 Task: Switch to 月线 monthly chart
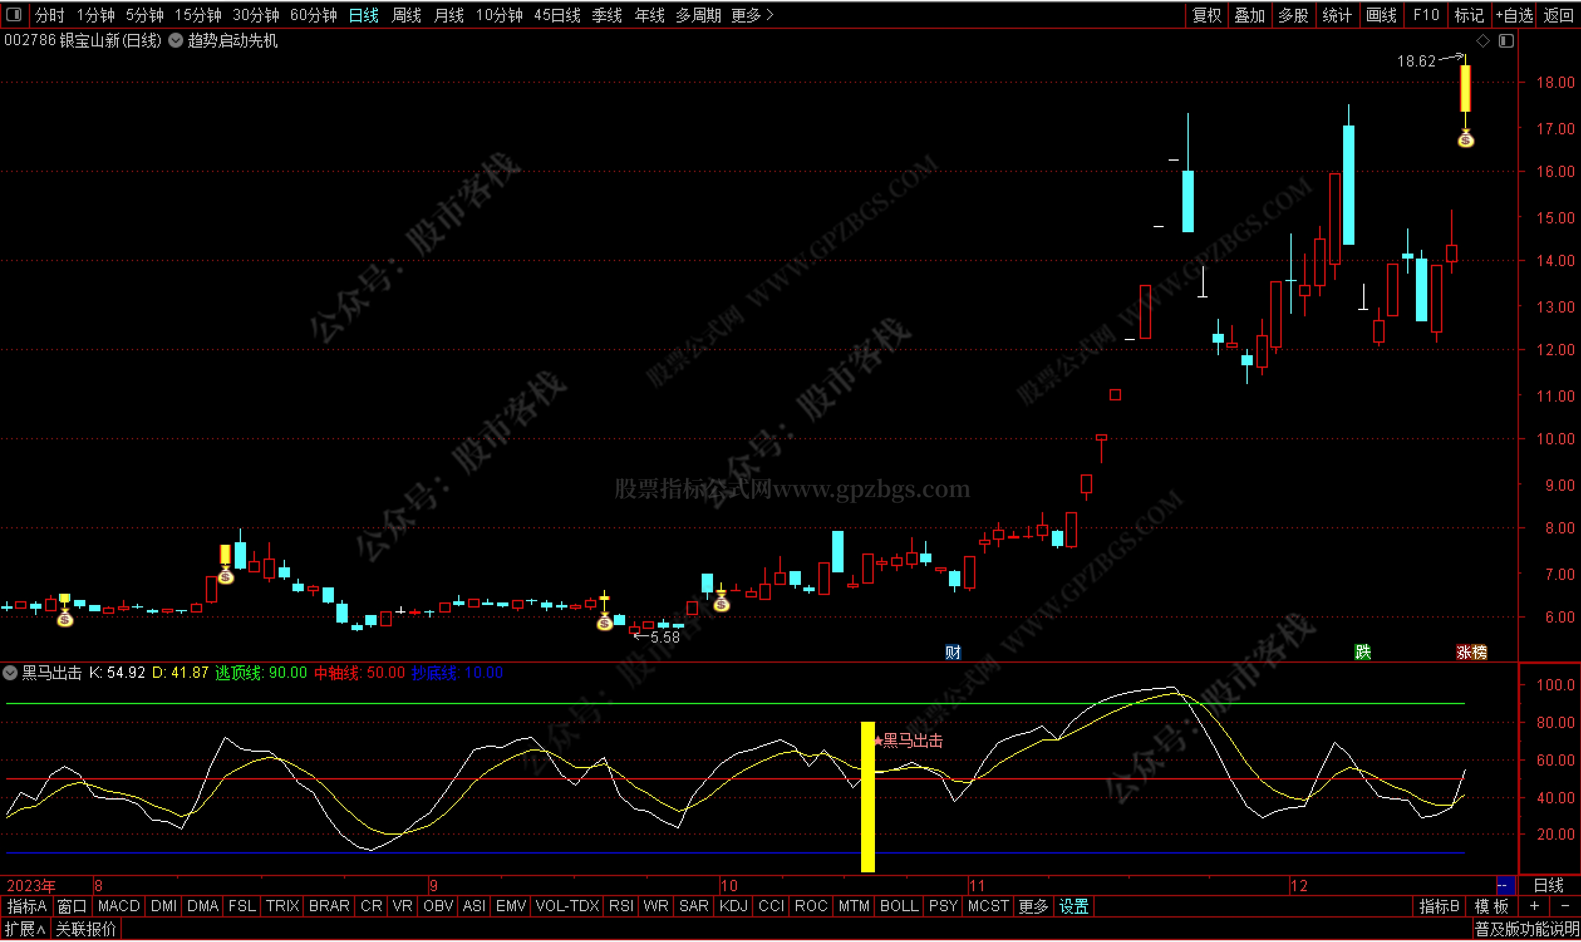(x=449, y=14)
